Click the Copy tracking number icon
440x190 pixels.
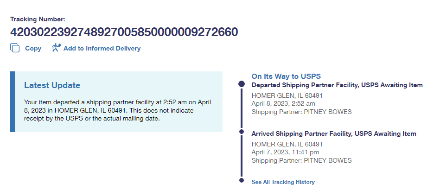point(15,48)
